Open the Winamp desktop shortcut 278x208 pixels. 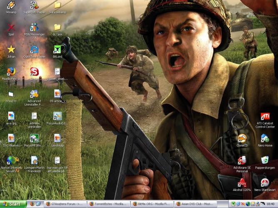coord(11,5)
